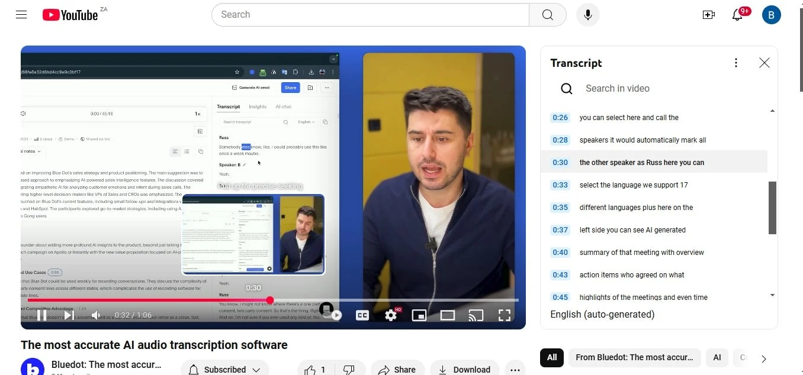Jump to 'action items who agreed on what'

[654, 275]
